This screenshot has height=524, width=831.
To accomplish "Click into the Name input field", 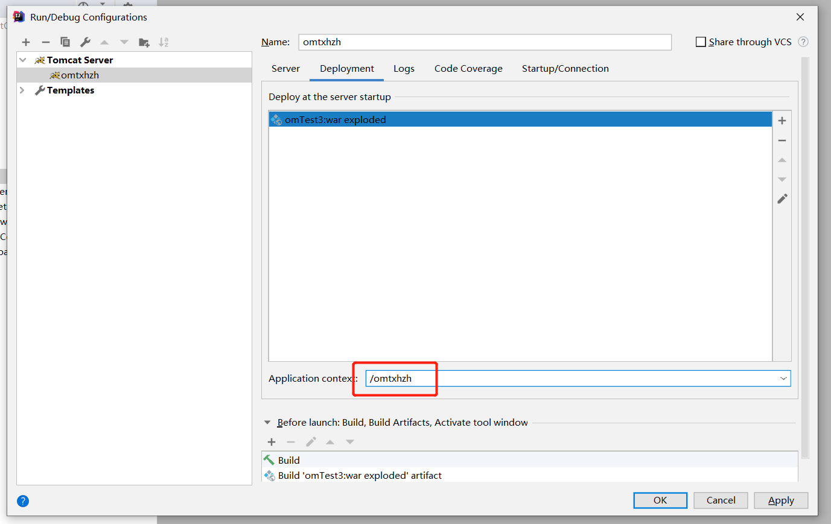I will 485,42.
